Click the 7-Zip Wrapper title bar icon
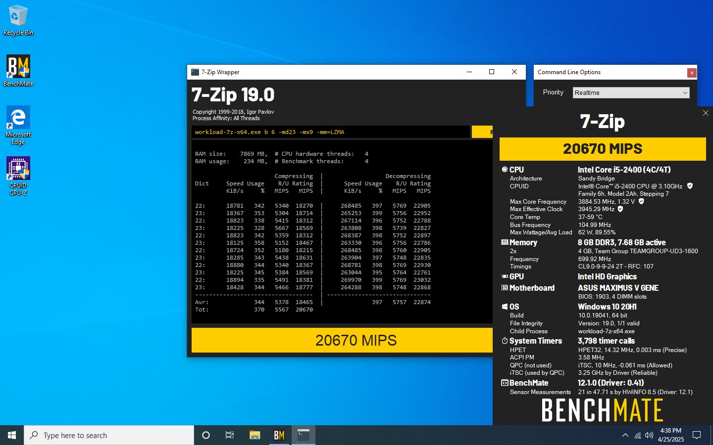Image resolution: width=713 pixels, height=445 pixels. (x=195, y=72)
